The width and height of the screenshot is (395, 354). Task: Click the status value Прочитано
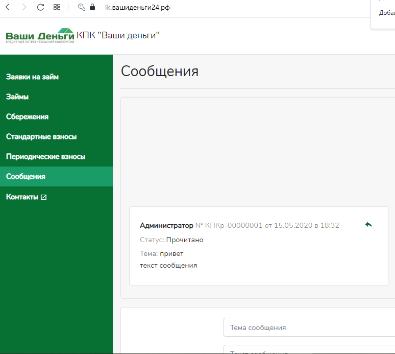(185, 240)
